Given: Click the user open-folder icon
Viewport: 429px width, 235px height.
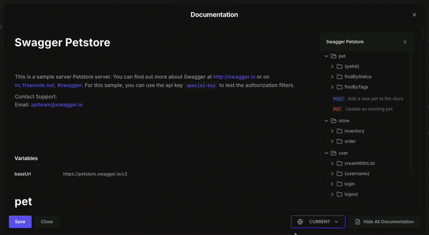Looking at the screenshot, I should 334,153.
